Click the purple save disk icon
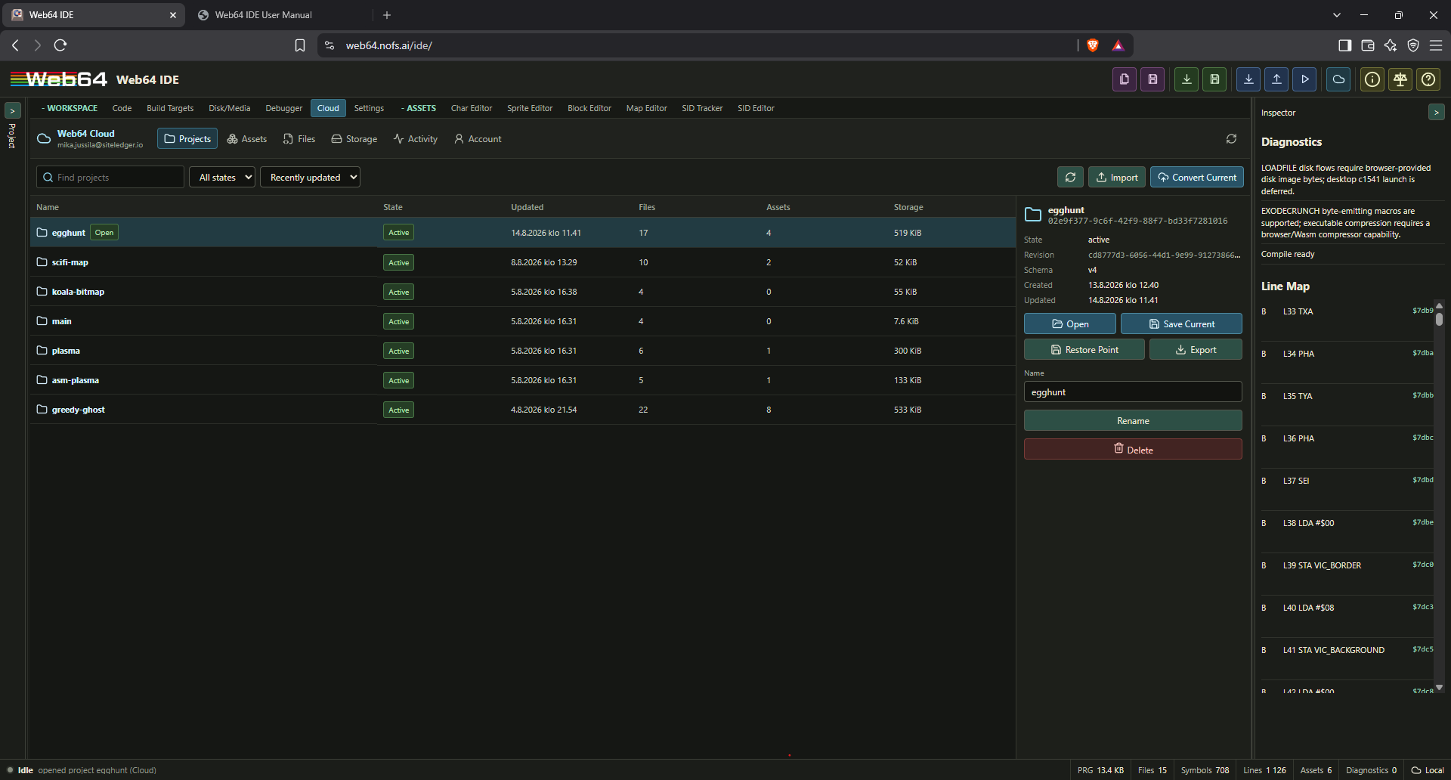The height and width of the screenshot is (780, 1451). (x=1152, y=79)
